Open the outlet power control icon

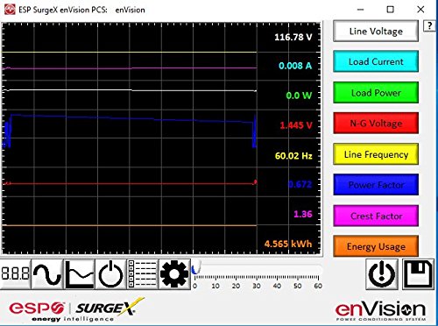coord(111,274)
